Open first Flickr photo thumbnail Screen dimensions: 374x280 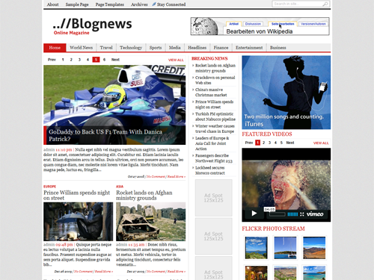coord(257,248)
